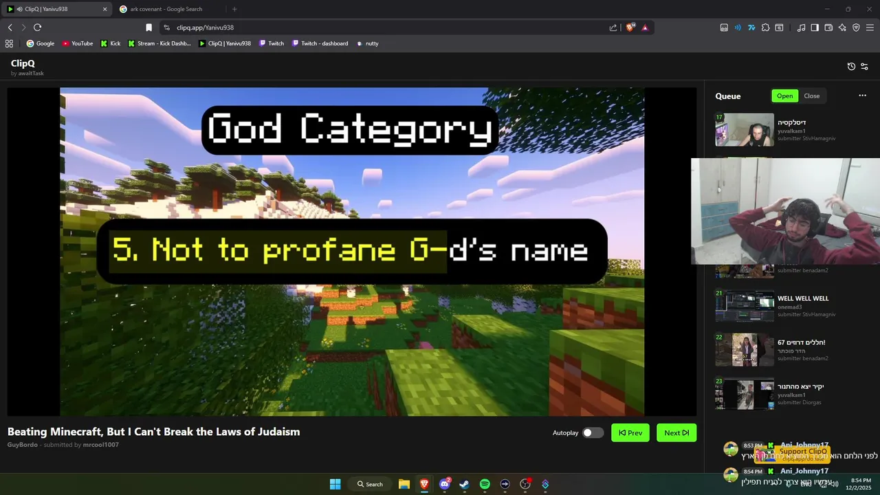Open the browser hamburger menu
Viewport: 880px width, 495px height.
click(x=870, y=27)
